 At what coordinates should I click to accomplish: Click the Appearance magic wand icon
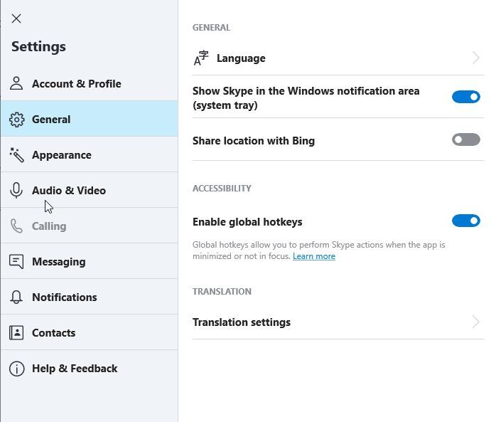click(16, 155)
